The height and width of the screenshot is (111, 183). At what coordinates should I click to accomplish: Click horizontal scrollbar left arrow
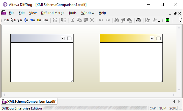click(4, 95)
